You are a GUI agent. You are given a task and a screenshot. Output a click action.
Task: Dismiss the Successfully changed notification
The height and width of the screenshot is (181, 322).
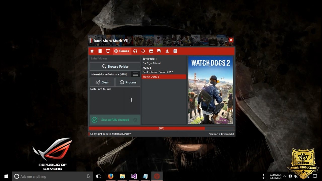point(135,120)
